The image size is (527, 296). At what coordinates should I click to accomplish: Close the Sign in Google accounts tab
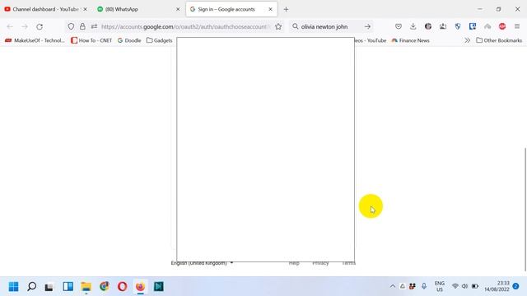point(270,9)
